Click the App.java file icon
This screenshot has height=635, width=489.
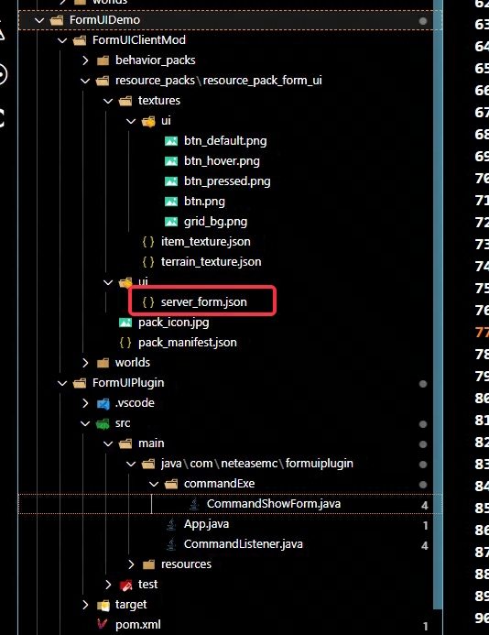171,524
